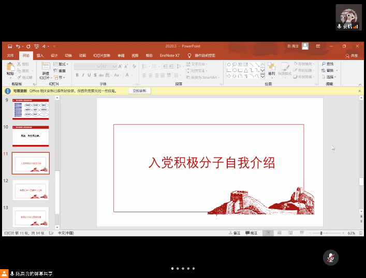Image resolution: width=366 pixels, height=278 pixels.
Task: Open the EndNote X7 tab
Action: [x=169, y=55]
